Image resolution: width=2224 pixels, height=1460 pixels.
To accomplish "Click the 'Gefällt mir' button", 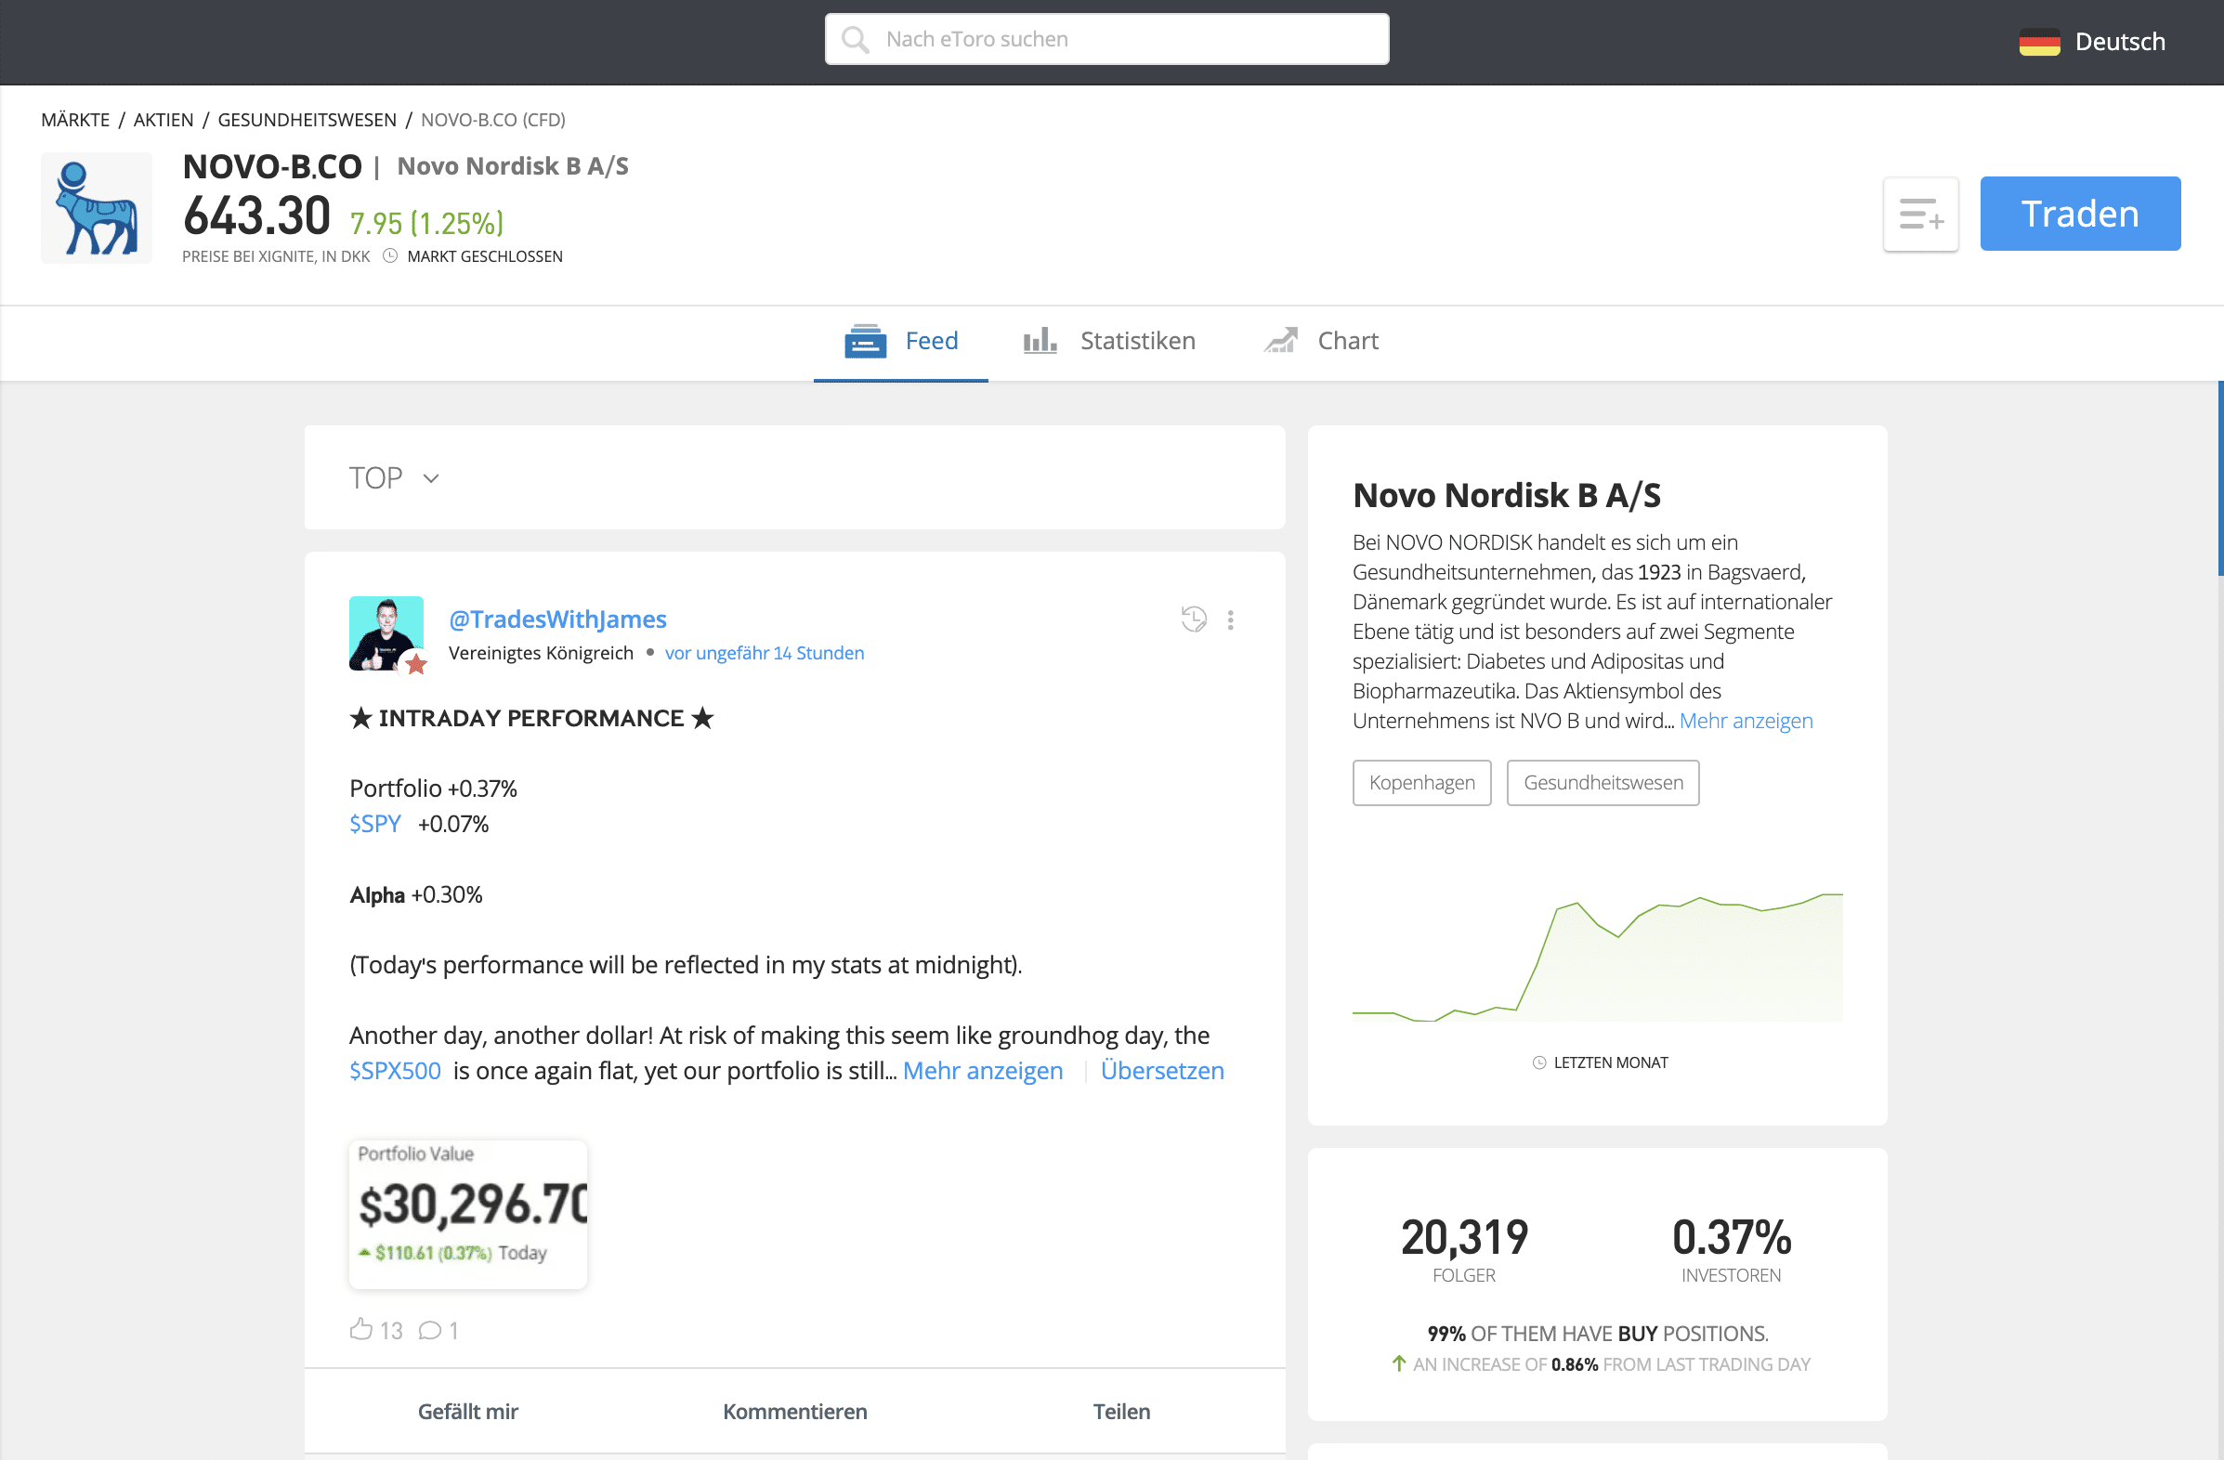I will tap(468, 1412).
